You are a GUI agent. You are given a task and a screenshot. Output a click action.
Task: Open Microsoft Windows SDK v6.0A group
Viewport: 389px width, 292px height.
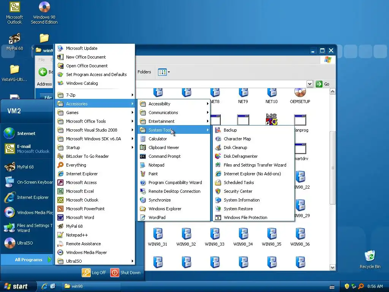point(95,139)
